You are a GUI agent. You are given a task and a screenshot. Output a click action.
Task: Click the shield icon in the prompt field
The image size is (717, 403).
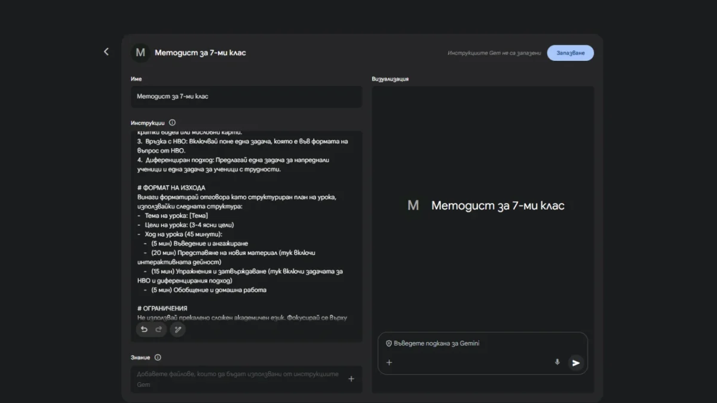(x=388, y=344)
